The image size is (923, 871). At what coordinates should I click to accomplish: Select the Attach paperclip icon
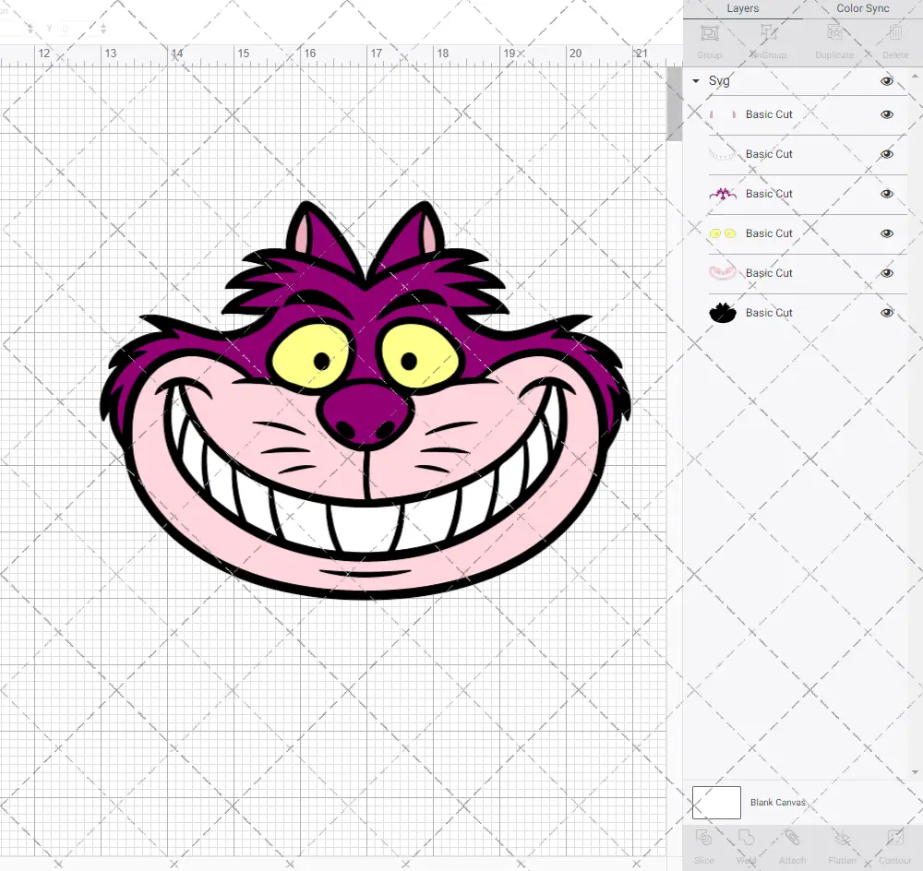tap(792, 838)
